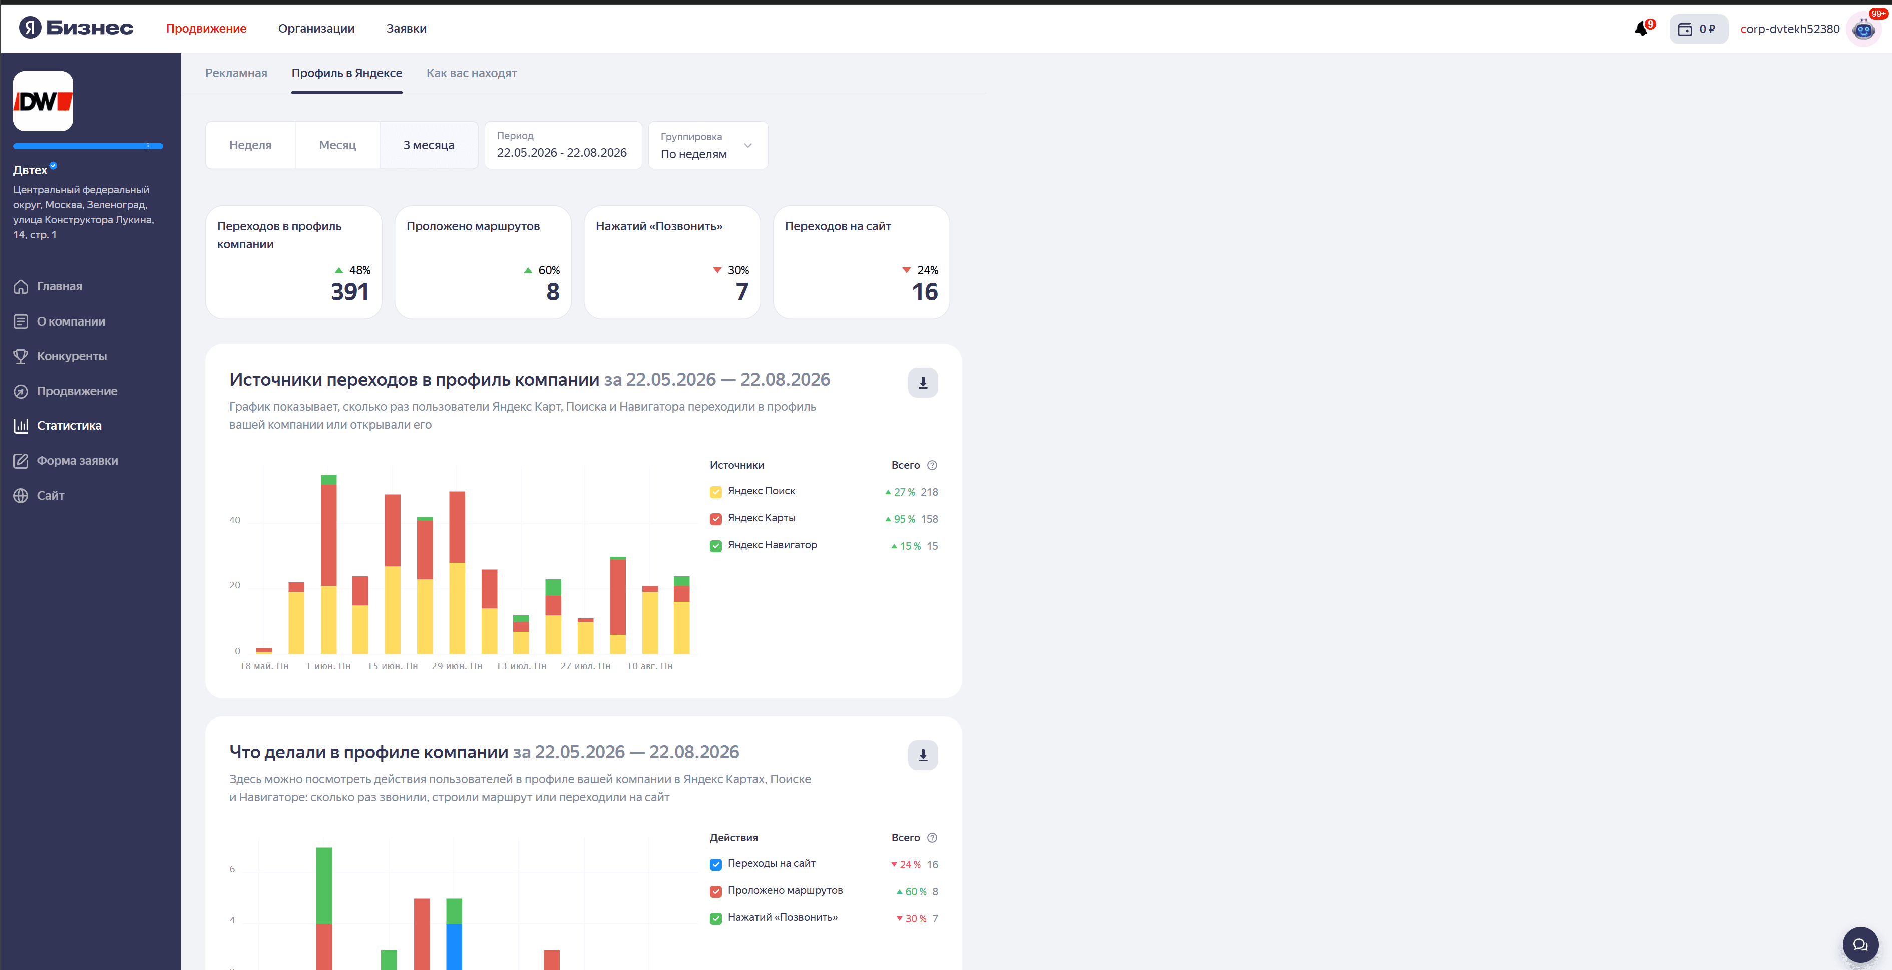Image resolution: width=1892 pixels, height=970 pixels.
Task: Click the '15 июн. Пн' axis label
Action: click(x=392, y=666)
